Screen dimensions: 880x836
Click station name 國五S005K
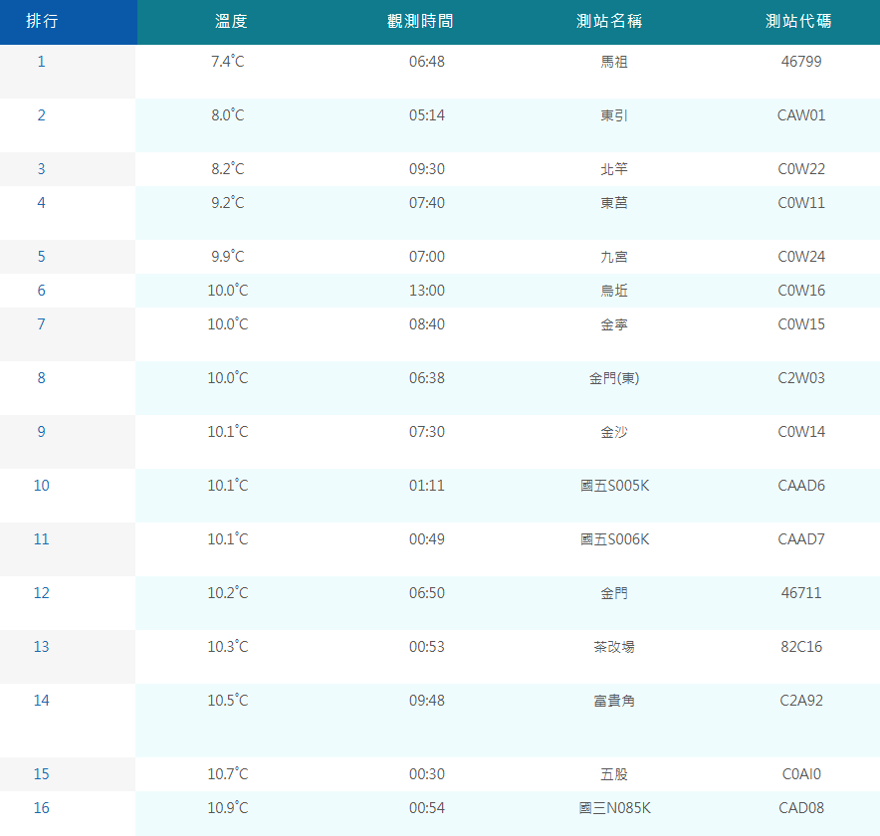(614, 486)
